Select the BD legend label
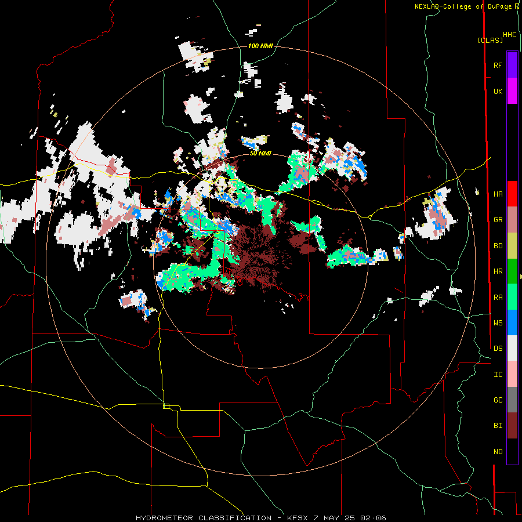This screenshot has height=522, width=522. tap(498, 246)
